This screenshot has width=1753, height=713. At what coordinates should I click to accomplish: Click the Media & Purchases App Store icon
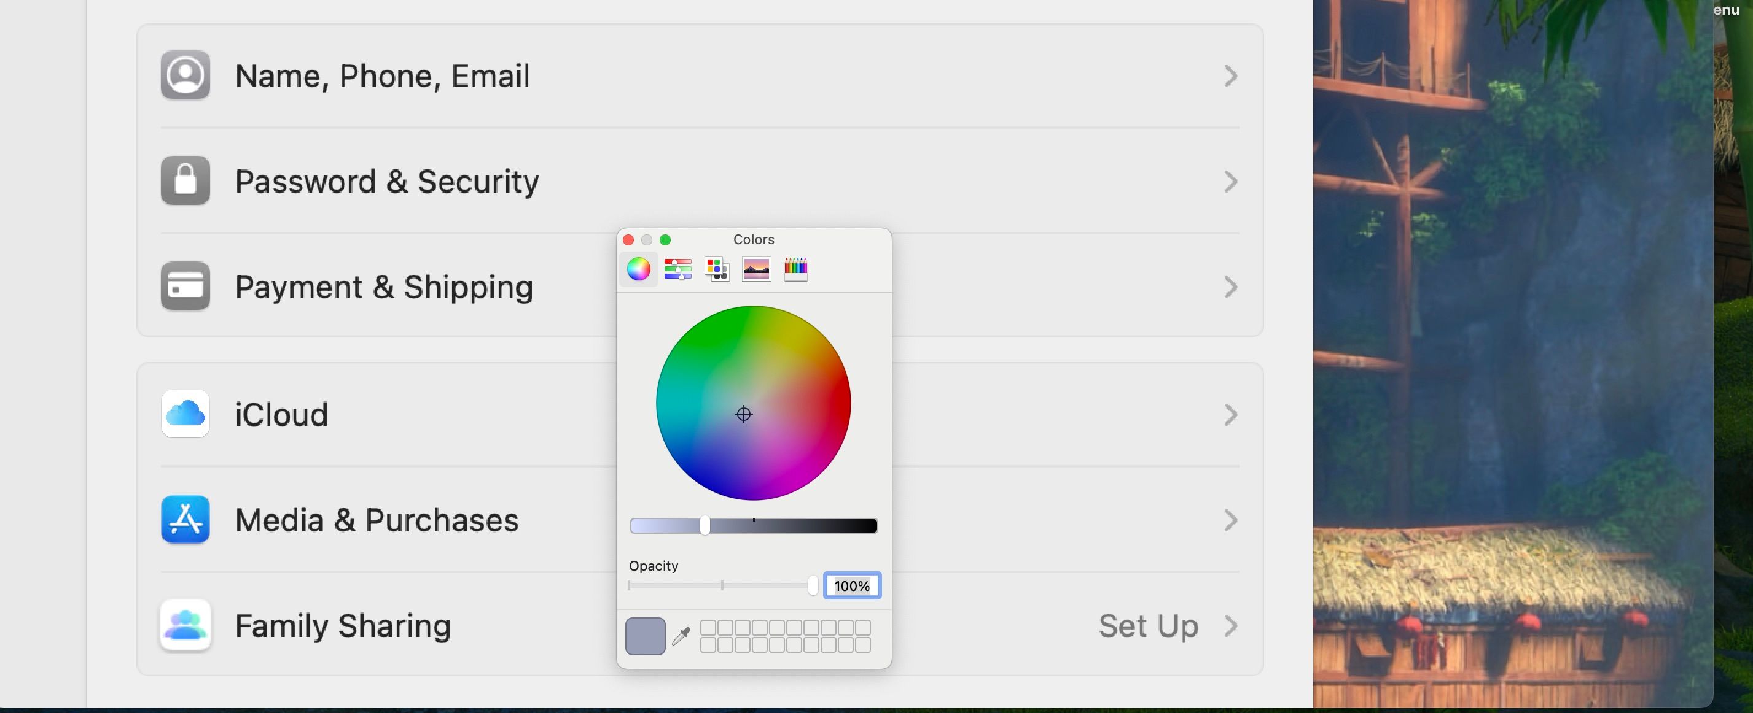(185, 519)
